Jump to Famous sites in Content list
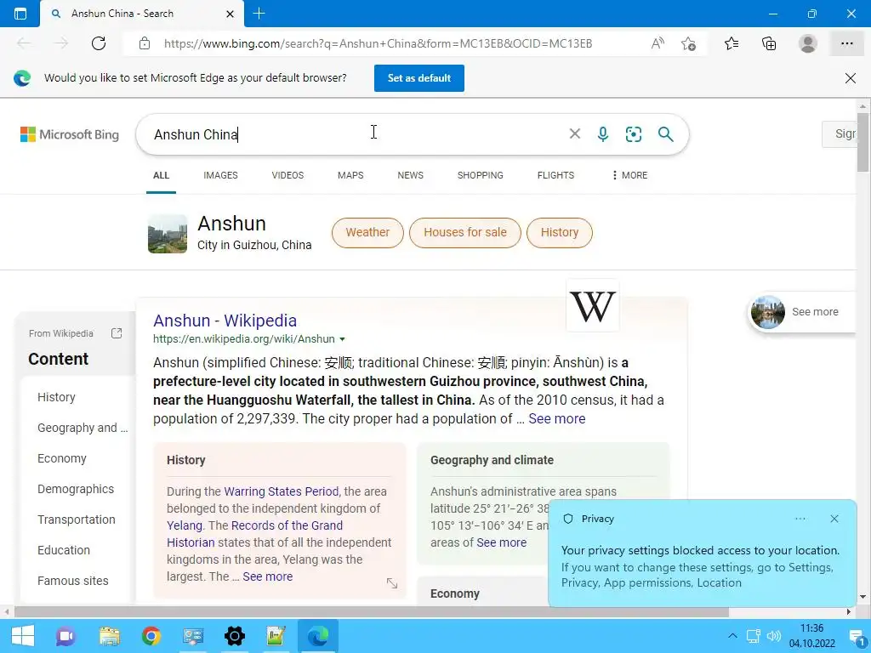 click(73, 580)
